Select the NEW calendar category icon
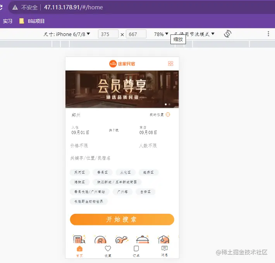The image size is (275, 263). 79,239
